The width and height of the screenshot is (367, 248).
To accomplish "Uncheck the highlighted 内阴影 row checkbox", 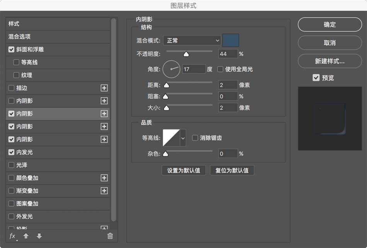I will click(x=11, y=114).
